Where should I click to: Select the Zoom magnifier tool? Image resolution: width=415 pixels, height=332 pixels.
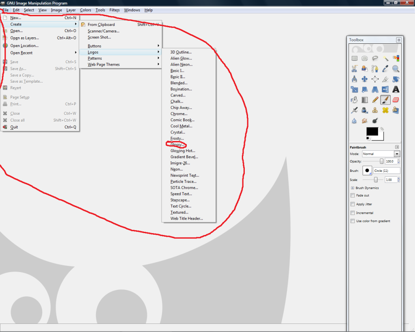(396, 69)
